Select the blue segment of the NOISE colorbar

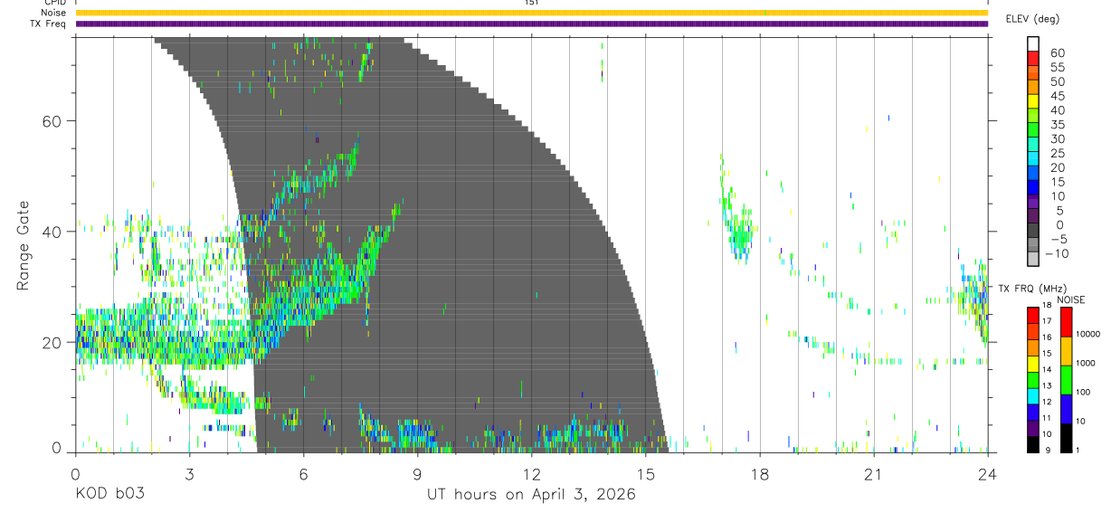[1067, 409]
